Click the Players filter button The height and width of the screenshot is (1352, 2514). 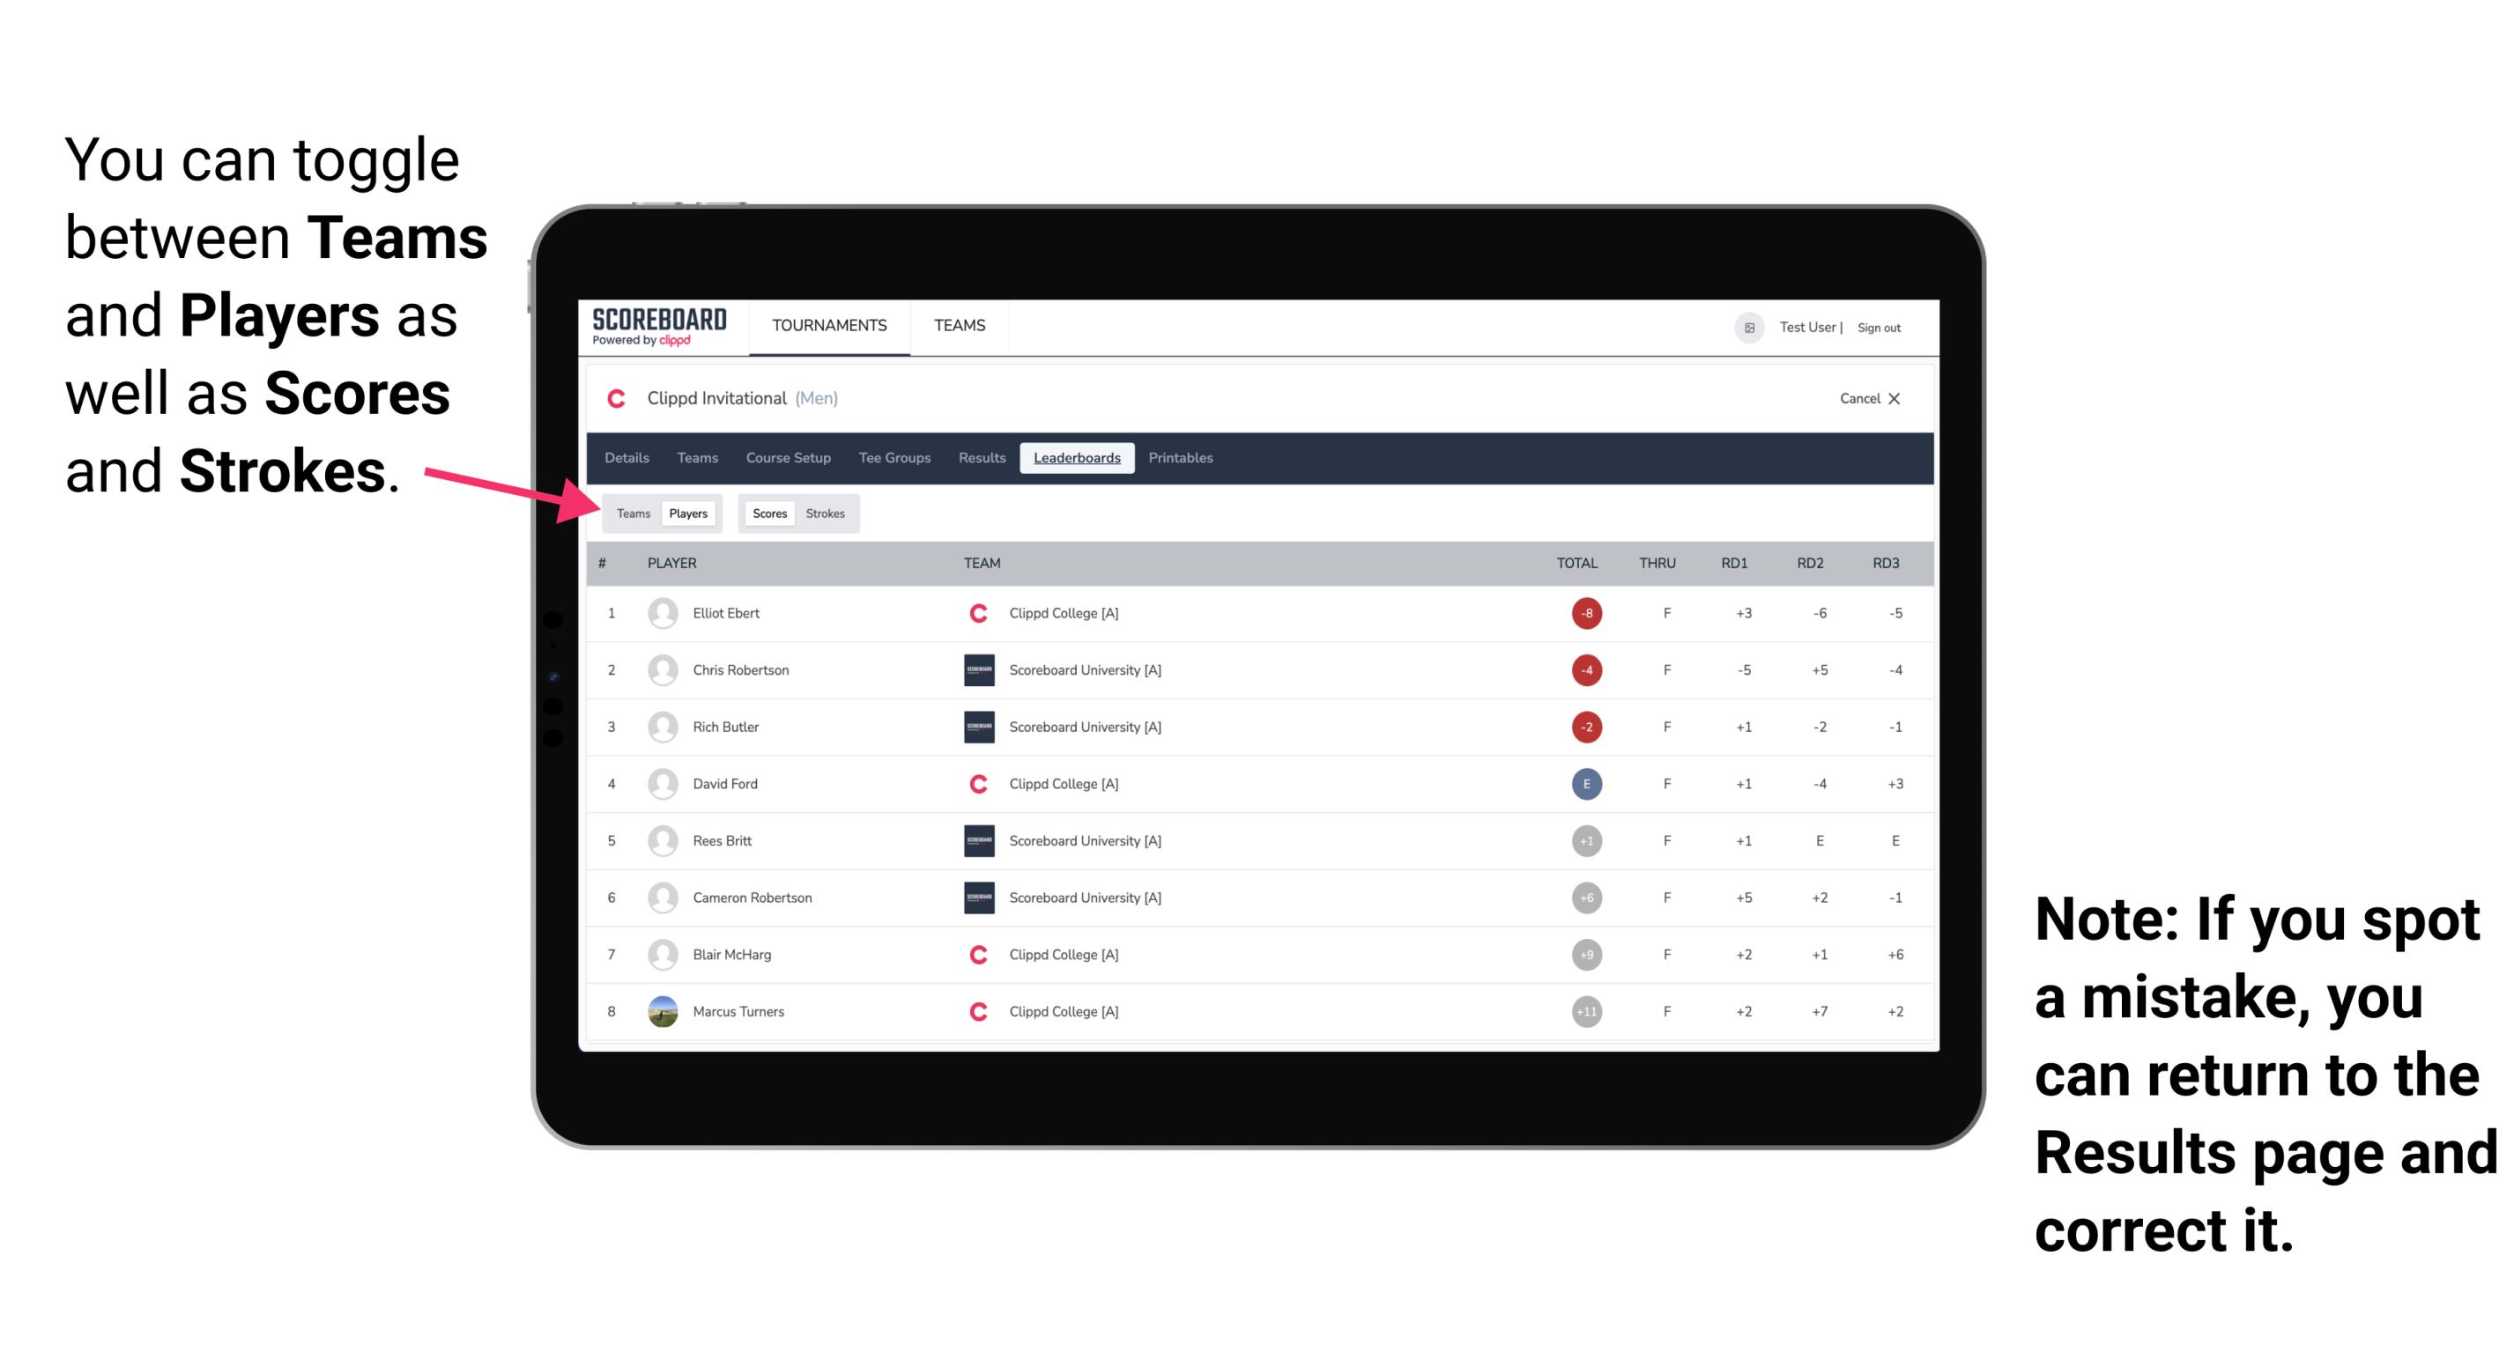(x=686, y=513)
